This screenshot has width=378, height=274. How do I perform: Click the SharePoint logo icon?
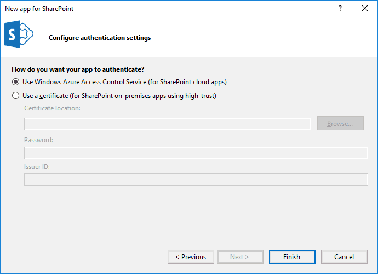[x=19, y=35]
